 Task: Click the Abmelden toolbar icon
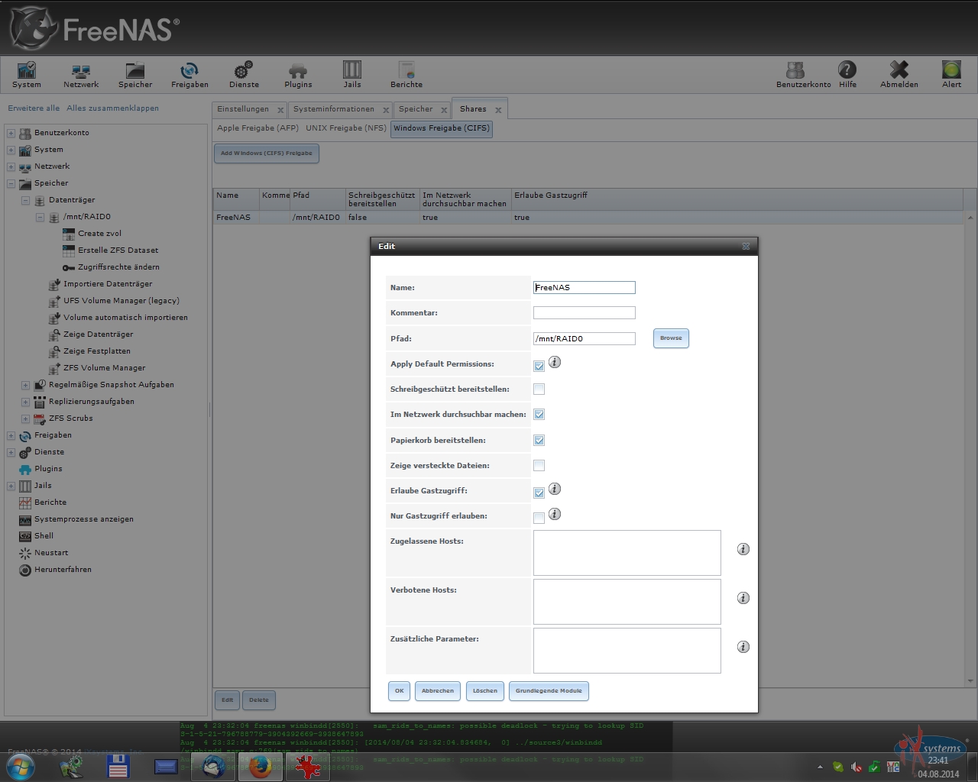[899, 75]
